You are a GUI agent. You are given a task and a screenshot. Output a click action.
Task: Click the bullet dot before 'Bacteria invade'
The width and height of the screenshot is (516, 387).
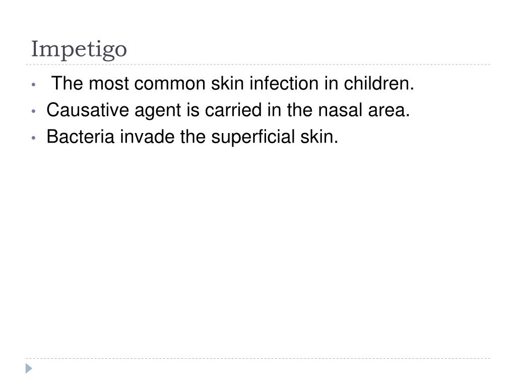(x=33, y=138)
